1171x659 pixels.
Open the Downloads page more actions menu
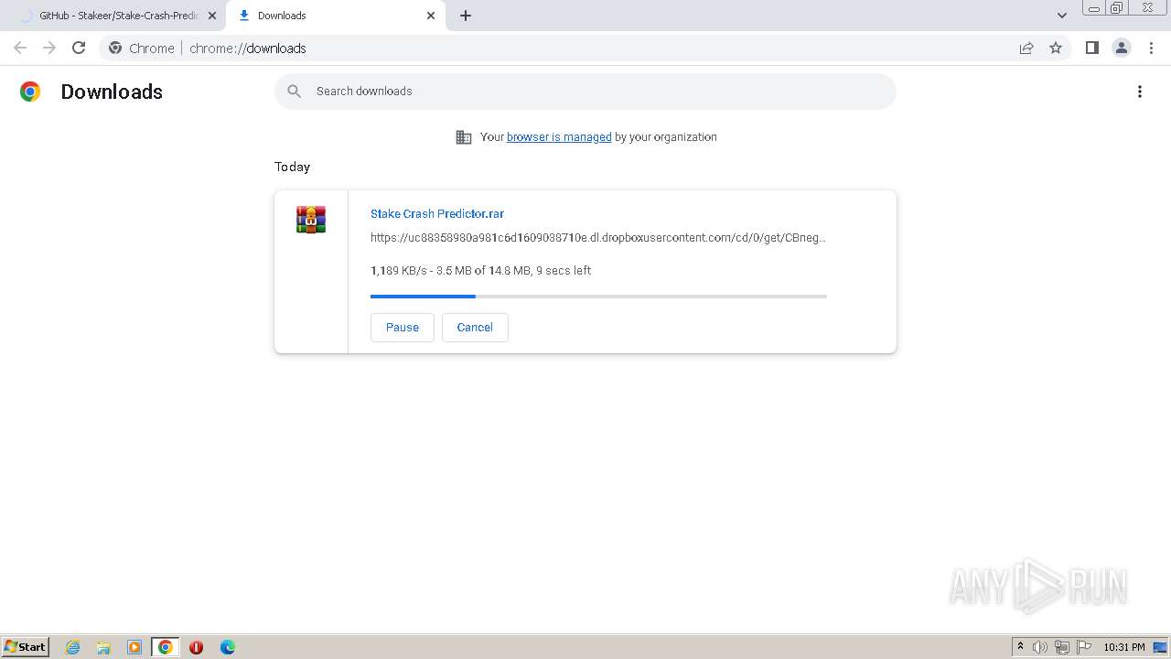point(1140,92)
